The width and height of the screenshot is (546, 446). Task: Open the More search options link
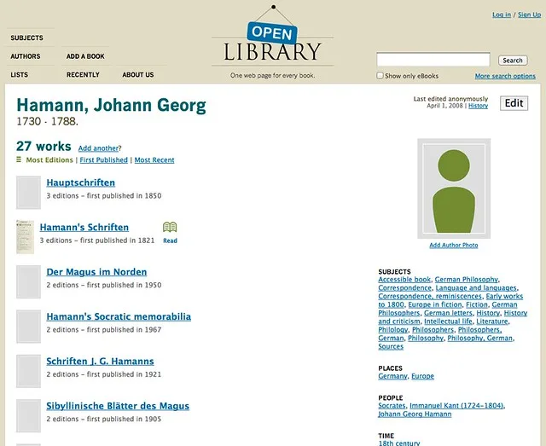pyautogui.click(x=505, y=76)
